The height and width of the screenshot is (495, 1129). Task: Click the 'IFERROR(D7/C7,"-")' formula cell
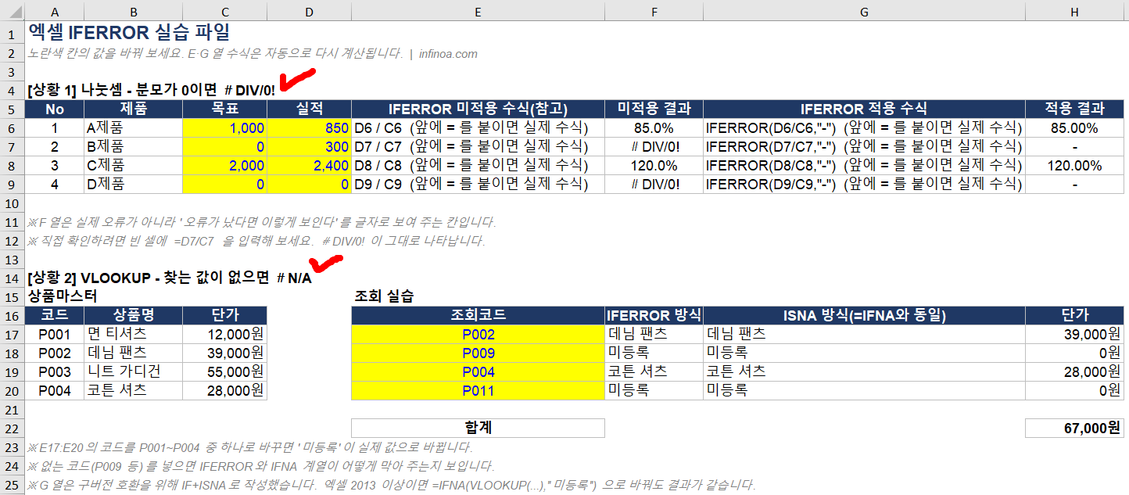pyautogui.click(x=864, y=146)
